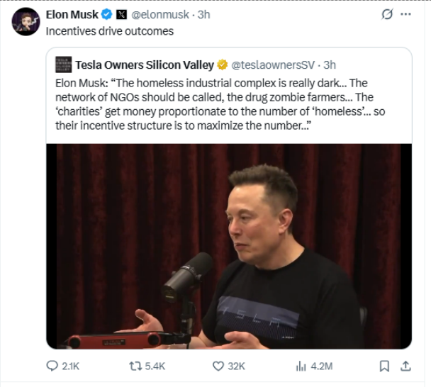Bookmark this post

click(384, 366)
